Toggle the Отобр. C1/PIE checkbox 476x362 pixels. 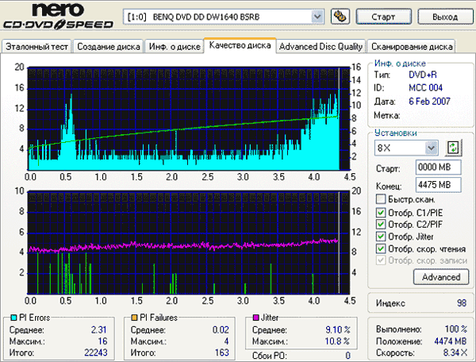click(x=381, y=212)
